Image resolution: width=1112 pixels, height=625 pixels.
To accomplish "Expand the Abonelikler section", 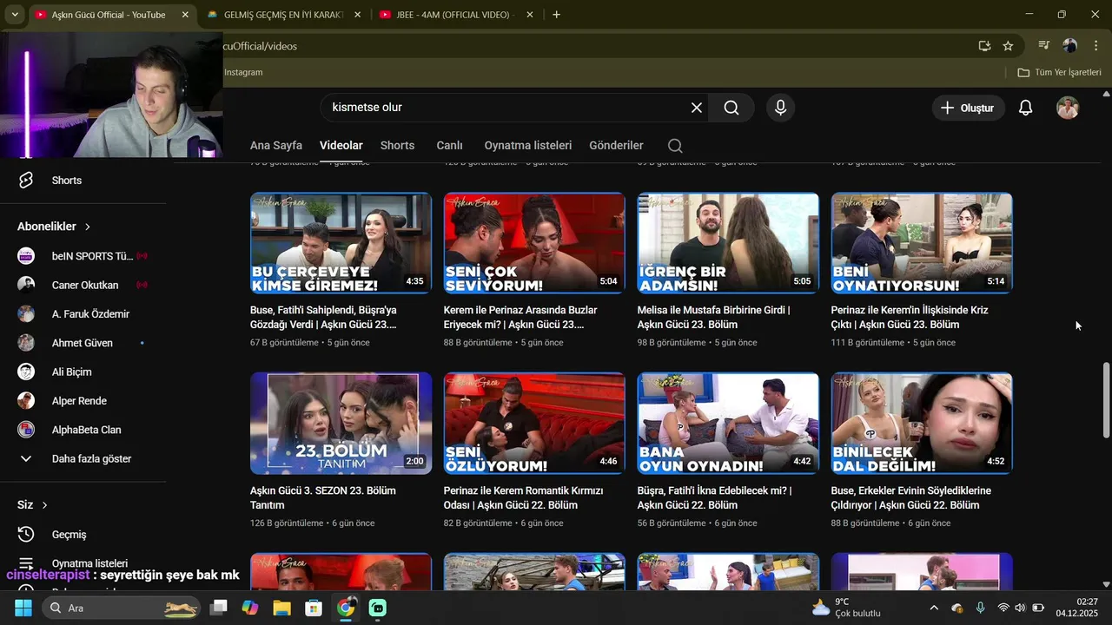I will click(54, 227).
